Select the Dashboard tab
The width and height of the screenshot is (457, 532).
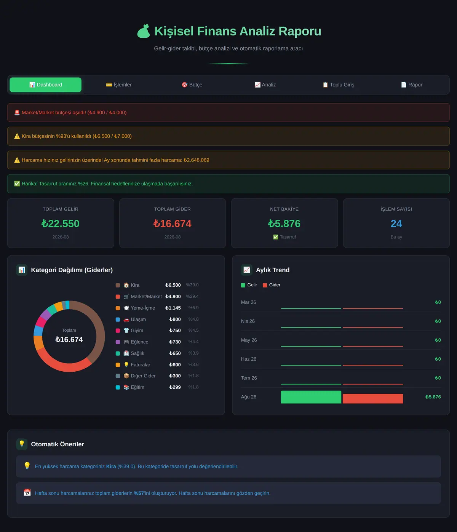(x=45, y=85)
